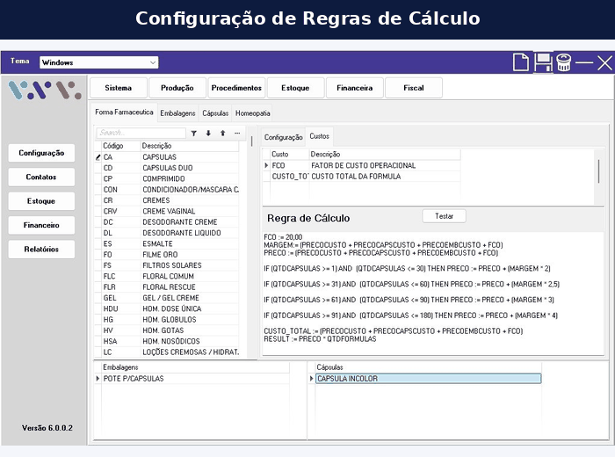Click the Custo column header

click(x=289, y=154)
